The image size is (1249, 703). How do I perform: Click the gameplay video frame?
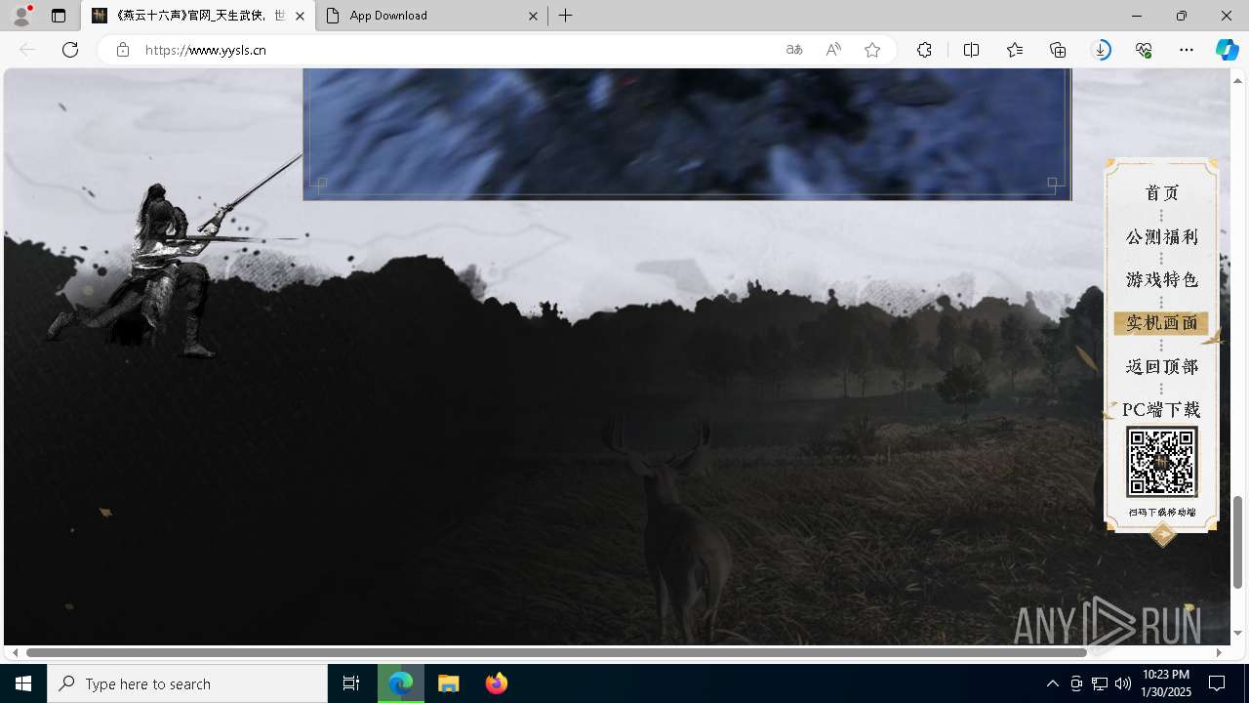tap(687, 134)
